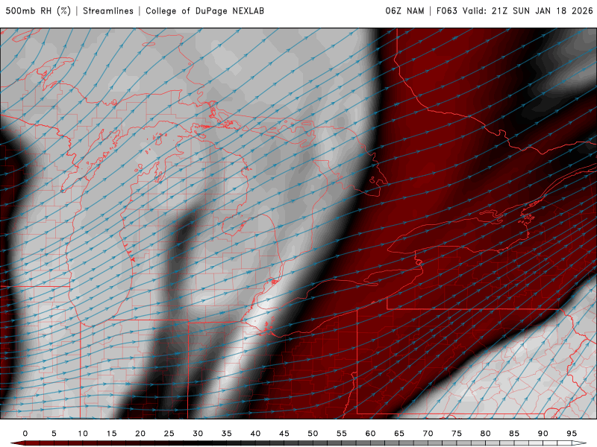Screen dimensions: 597x447
Task: Click the '85' humidity legend label
Action: tap(514, 434)
